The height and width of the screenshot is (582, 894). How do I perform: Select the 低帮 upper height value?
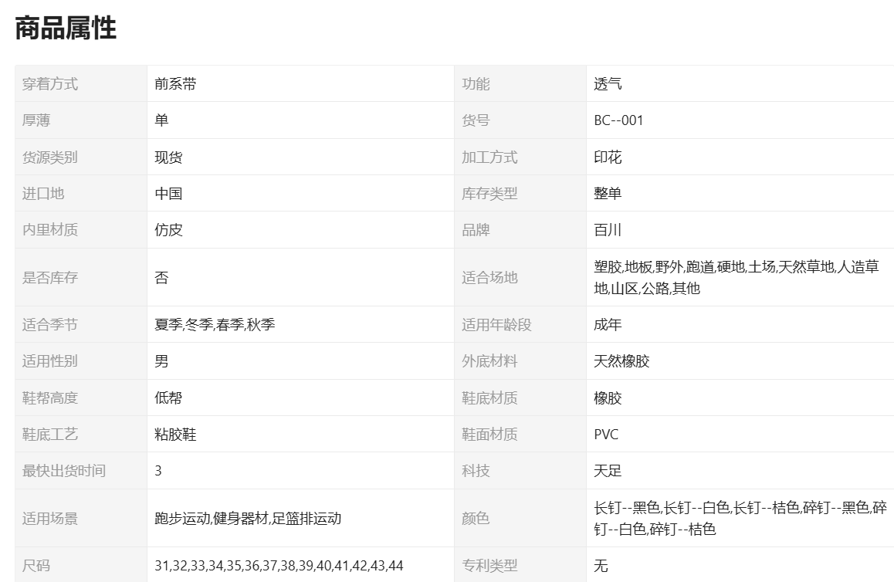pyautogui.click(x=168, y=398)
